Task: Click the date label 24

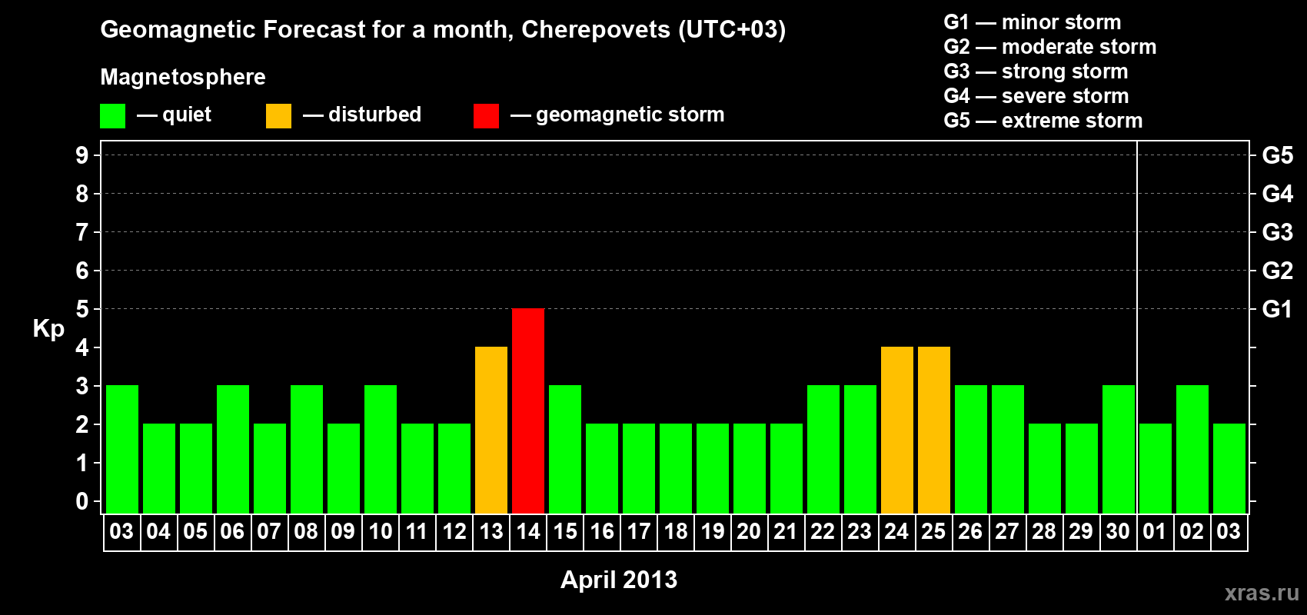Action: [896, 531]
